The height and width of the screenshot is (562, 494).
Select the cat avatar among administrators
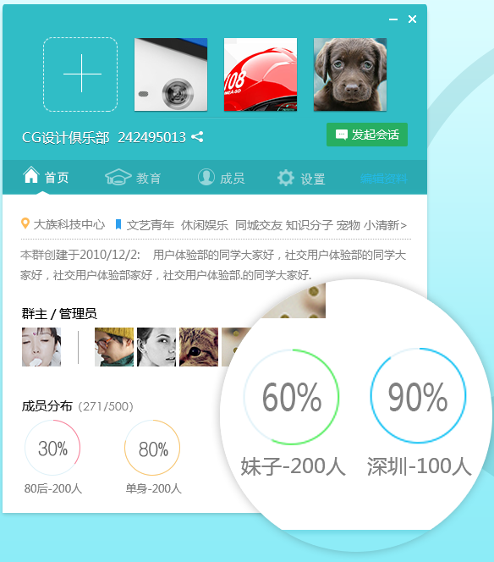pyautogui.click(x=199, y=347)
